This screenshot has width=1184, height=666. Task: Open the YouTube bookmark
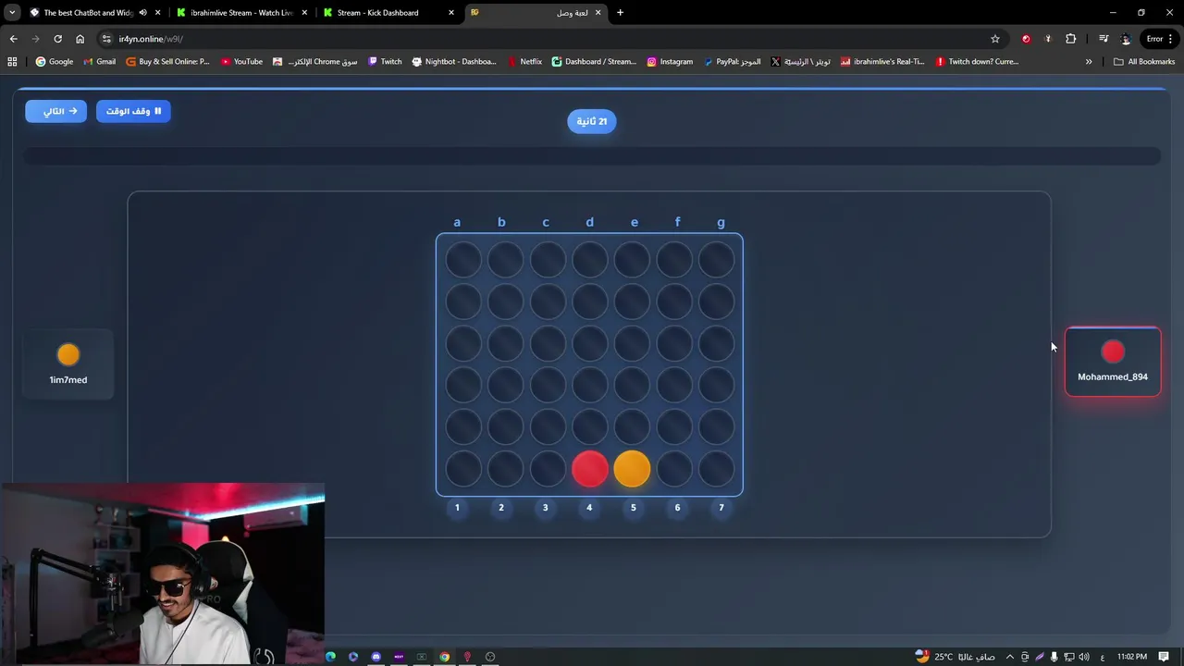click(x=241, y=62)
